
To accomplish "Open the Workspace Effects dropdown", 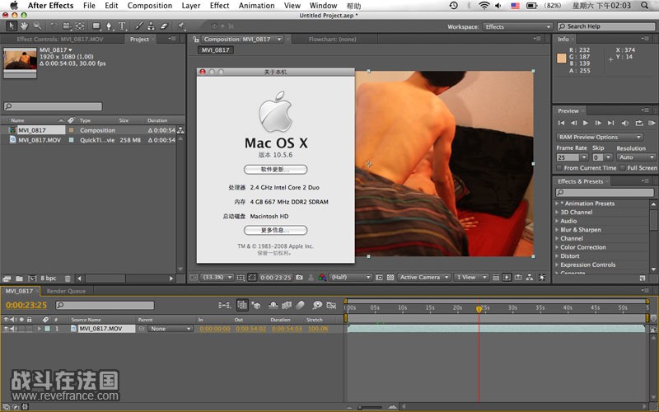I will 517,26.
